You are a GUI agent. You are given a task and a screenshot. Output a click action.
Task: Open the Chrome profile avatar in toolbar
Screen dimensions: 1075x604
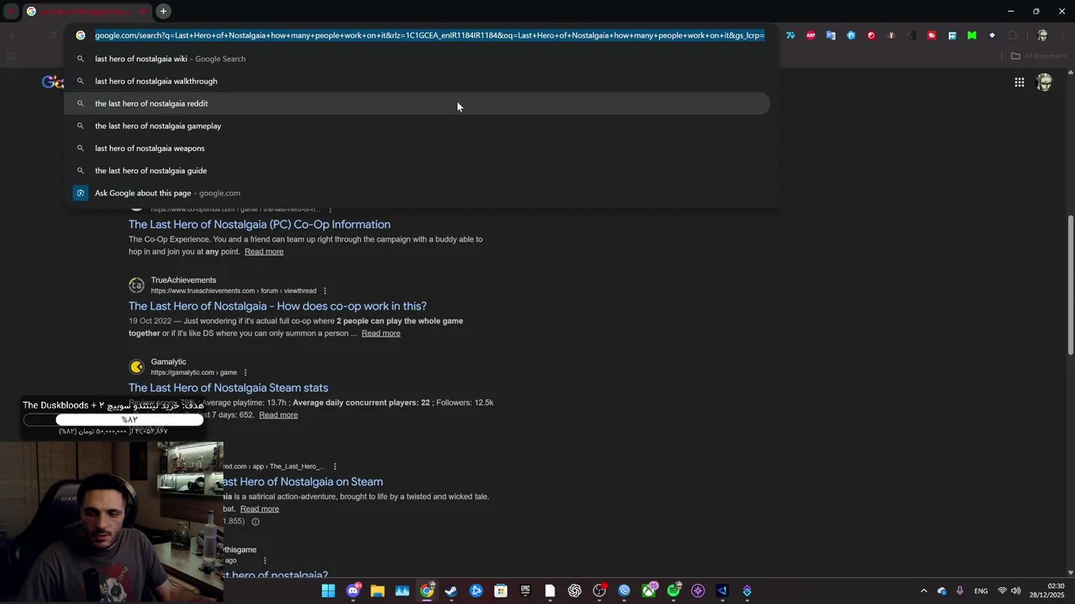click(1042, 35)
